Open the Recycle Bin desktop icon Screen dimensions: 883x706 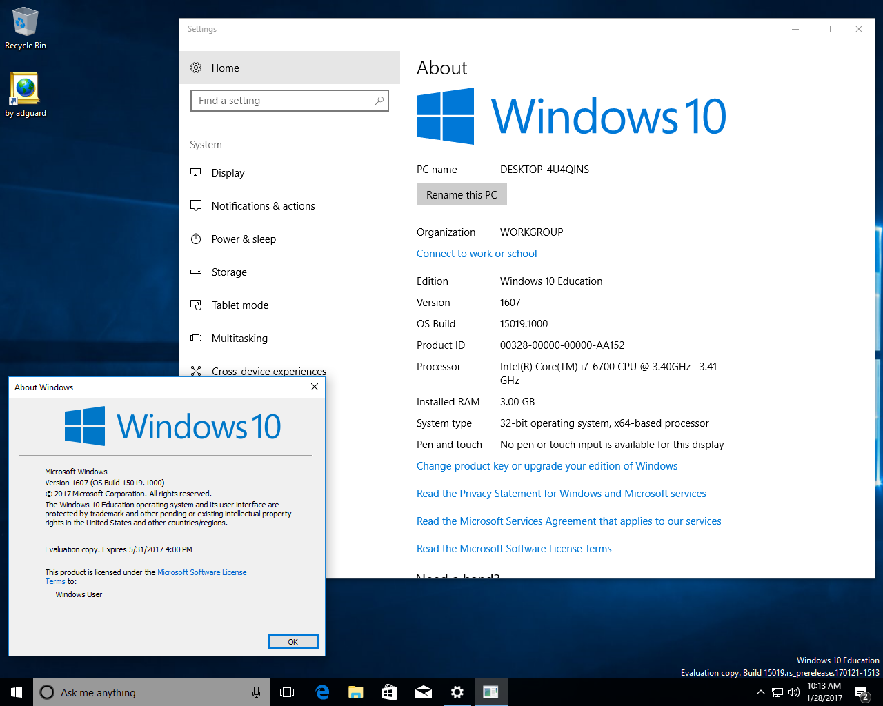26,28
